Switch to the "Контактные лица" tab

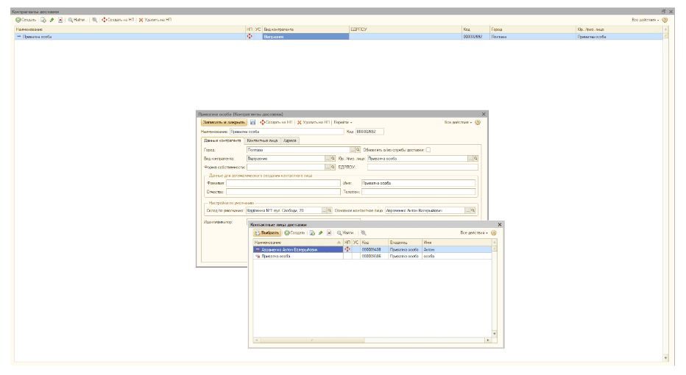click(262, 140)
